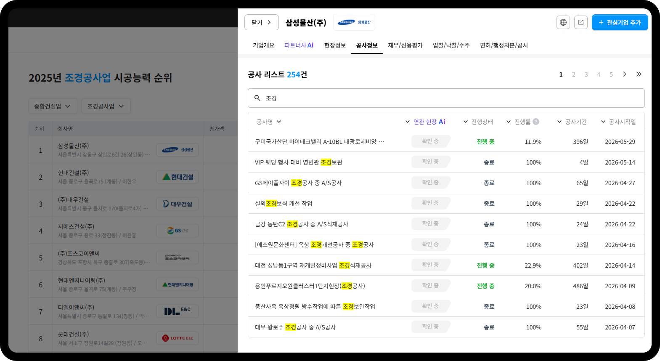Image resolution: width=660 pixels, height=361 pixels.
Task: Open the external link icon button
Action: click(581, 22)
